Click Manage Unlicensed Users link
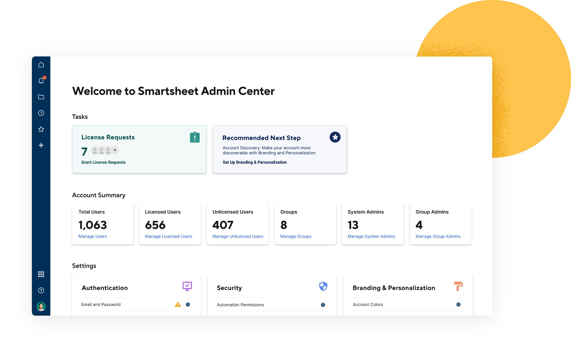Image resolution: width=571 pixels, height=355 pixels. (x=238, y=236)
